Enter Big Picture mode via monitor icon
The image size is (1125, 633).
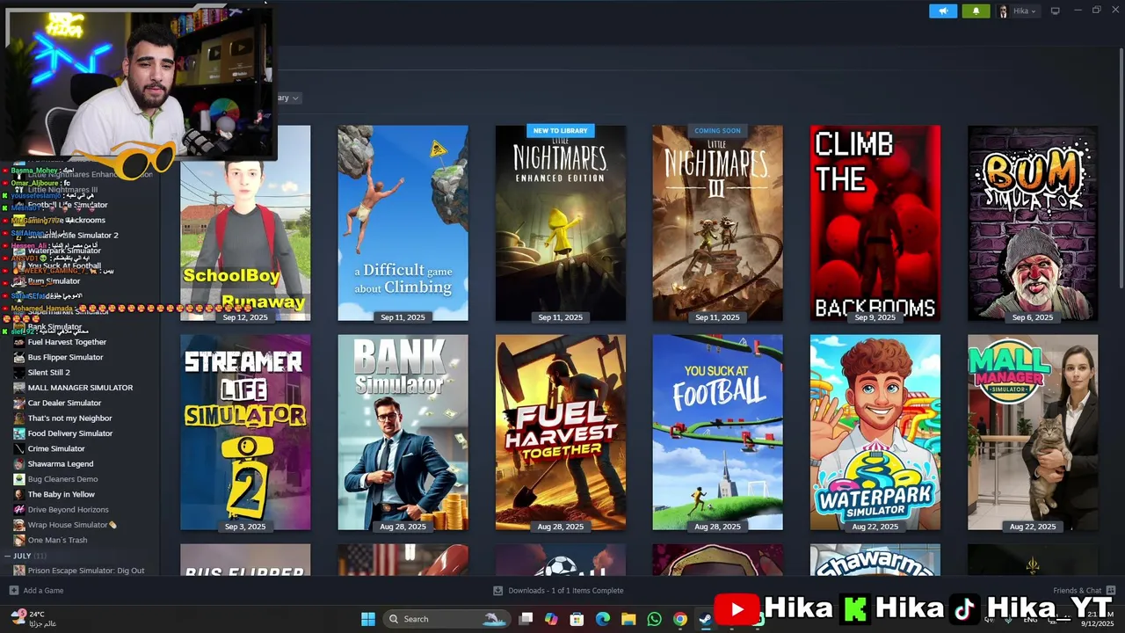1056,11
